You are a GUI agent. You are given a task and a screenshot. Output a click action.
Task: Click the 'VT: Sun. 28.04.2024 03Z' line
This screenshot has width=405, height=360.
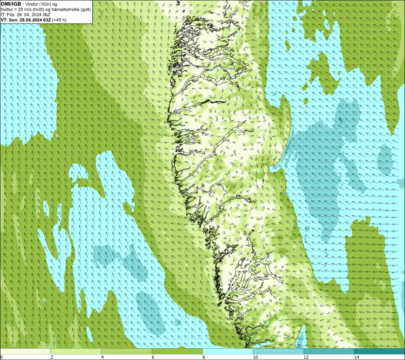[26, 20]
